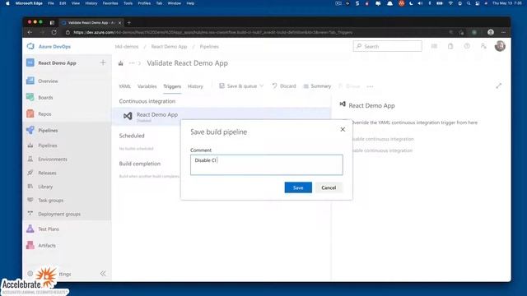Collapse the sidebar with double chevron
This screenshot has width=527, height=296.
[x=103, y=274]
